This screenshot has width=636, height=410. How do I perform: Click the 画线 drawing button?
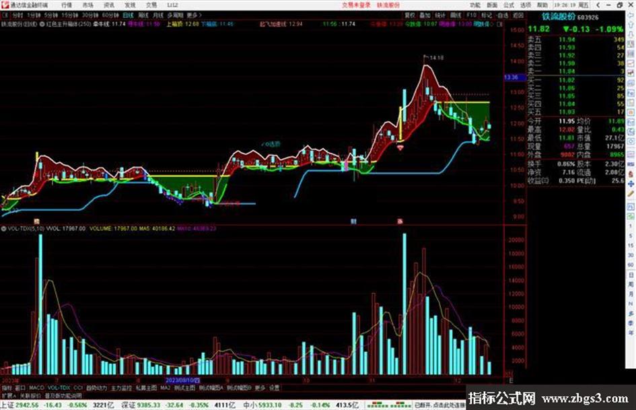coord(456,15)
